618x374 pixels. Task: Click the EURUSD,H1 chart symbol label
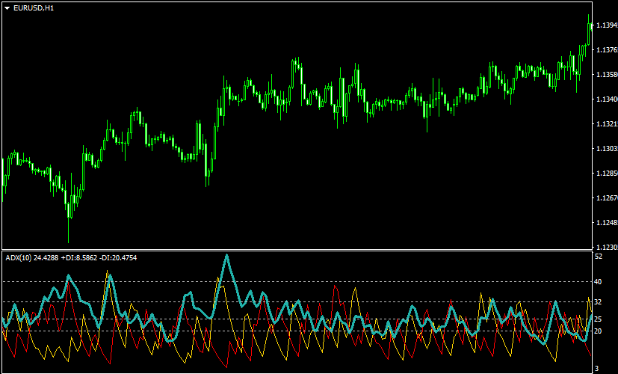34,7
